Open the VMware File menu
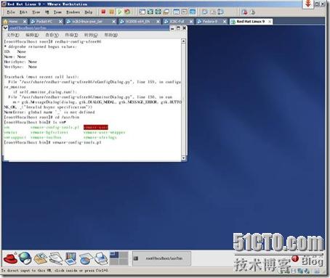 [x=10, y=12]
